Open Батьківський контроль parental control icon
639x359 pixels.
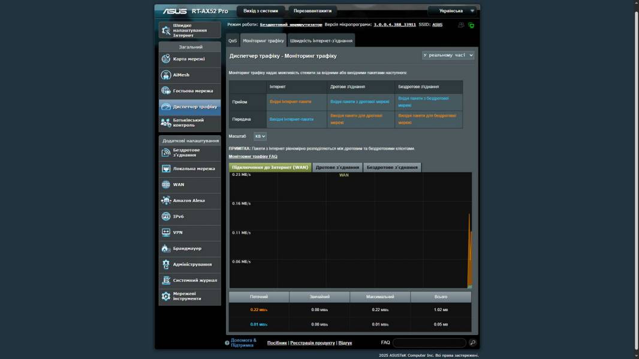pyautogui.click(x=166, y=123)
